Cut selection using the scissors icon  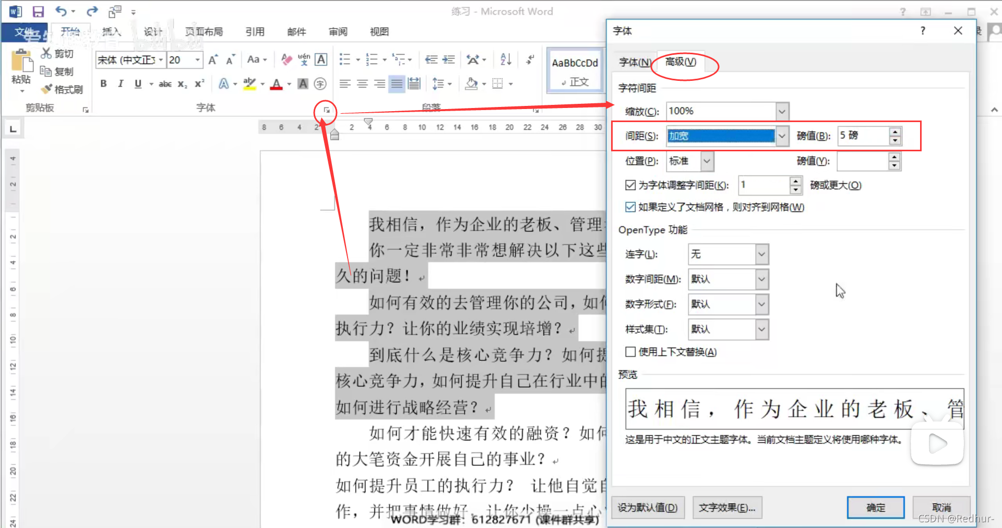(x=46, y=53)
